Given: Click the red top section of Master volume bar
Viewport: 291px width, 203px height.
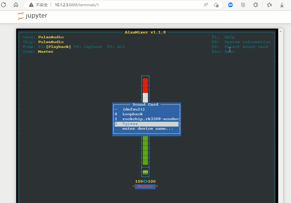Looking at the screenshot, I should 145,86.
